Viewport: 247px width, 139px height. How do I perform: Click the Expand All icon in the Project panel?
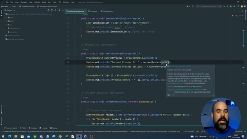tap(52, 10)
